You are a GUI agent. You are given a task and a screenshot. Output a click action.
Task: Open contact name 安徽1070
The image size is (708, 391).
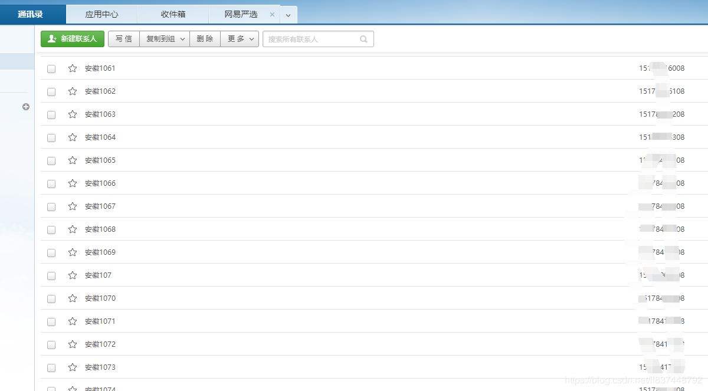point(100,298)
